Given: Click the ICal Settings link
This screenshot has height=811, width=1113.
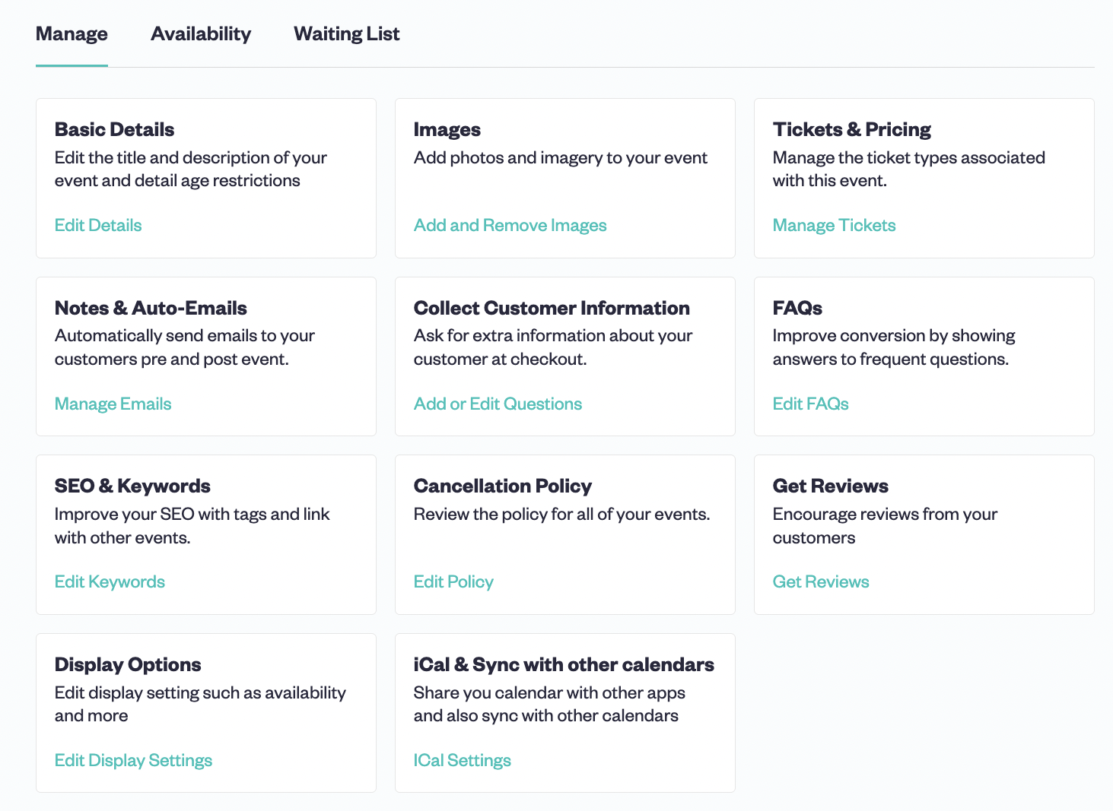Looking at the screenshot, I should 462,760.
